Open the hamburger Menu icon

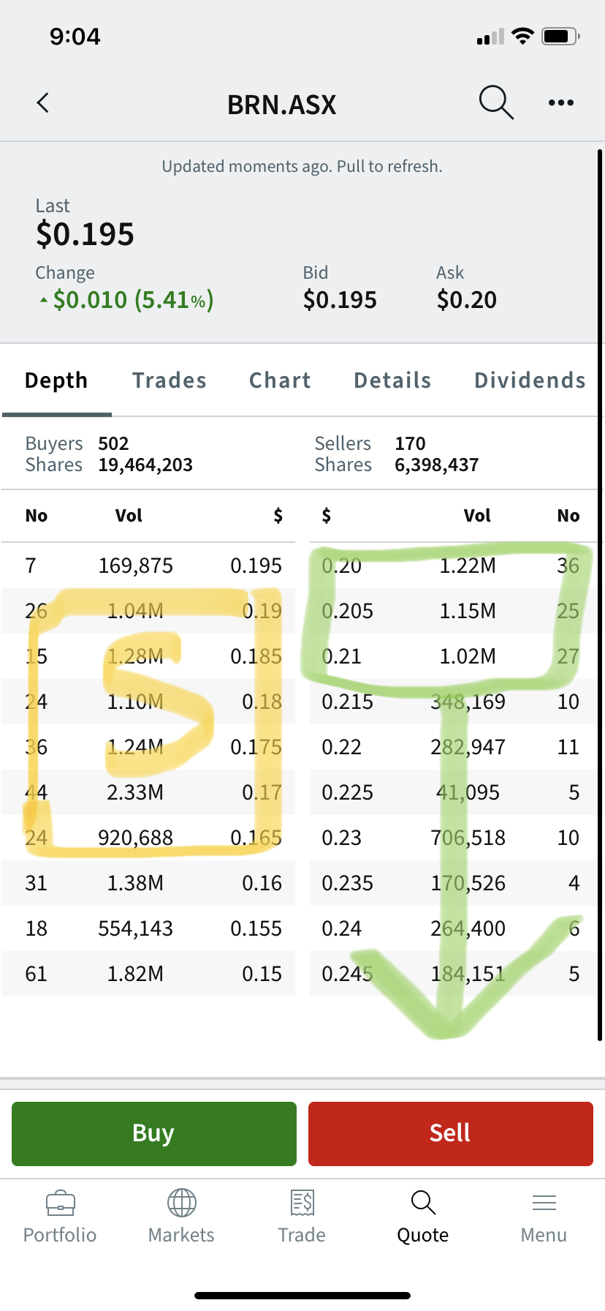pyautogui.click(x=544, y=1202)
